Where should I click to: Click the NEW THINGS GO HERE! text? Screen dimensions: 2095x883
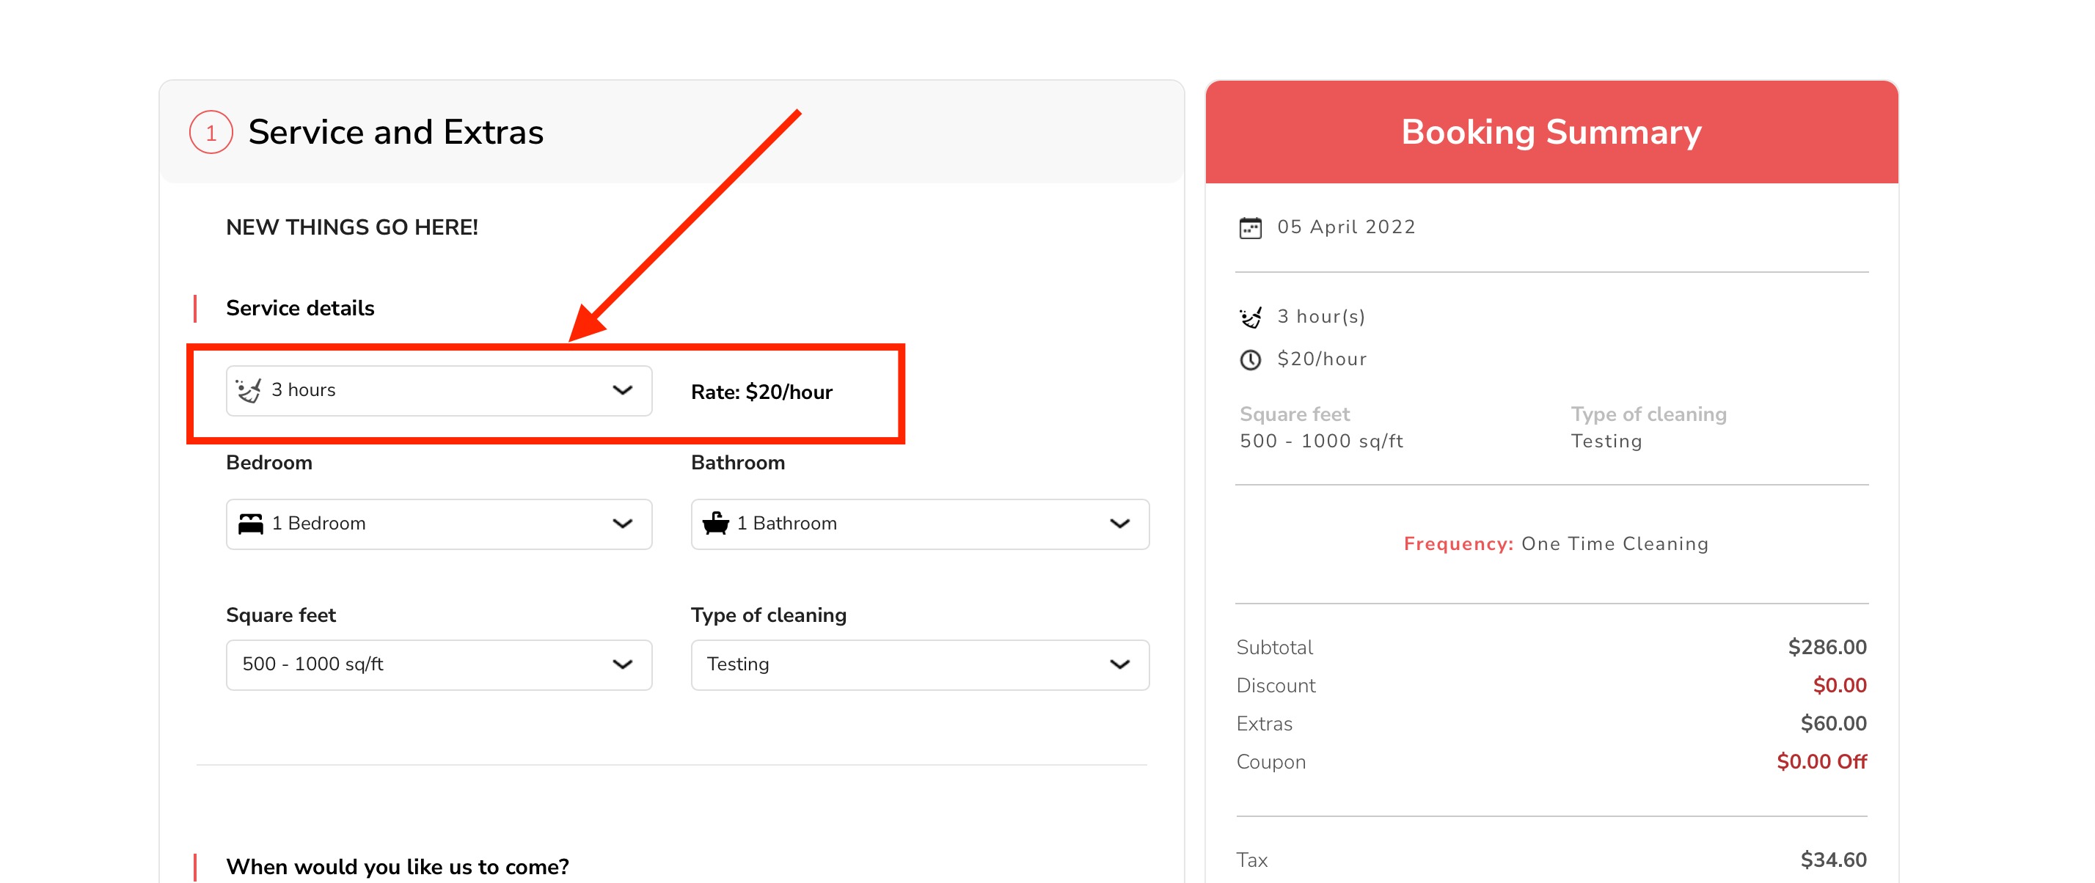pyautogui.click(x=352, y=227)
